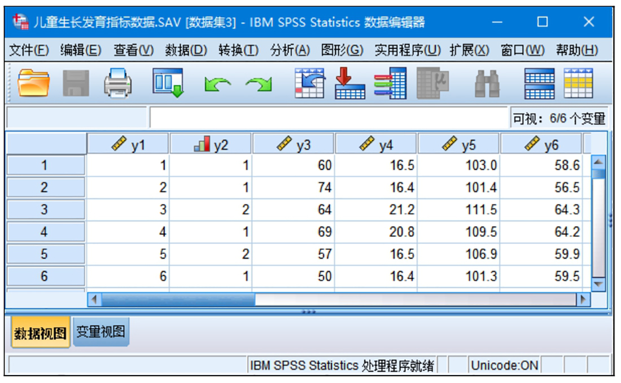Screen dimensions: 621x383
Task: Open the 转换(T) menu
Action: [238, 50]
